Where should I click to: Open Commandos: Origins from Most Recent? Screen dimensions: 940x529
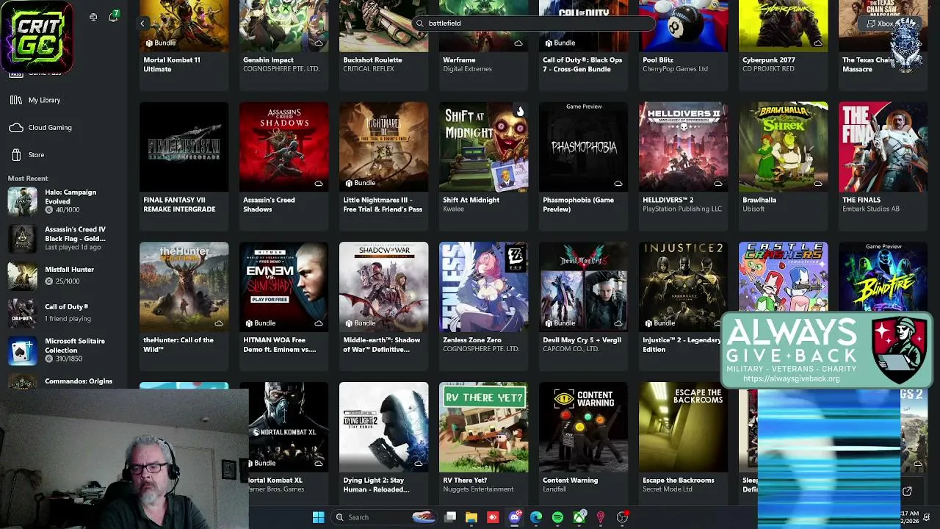click(65, 382)
